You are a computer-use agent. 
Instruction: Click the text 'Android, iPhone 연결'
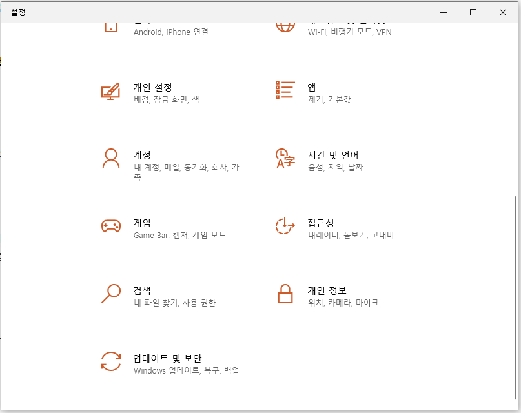pyautogui.click(x=171, y=32)
